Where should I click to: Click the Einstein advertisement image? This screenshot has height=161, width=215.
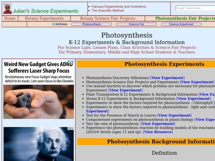[x=38, y=145]
